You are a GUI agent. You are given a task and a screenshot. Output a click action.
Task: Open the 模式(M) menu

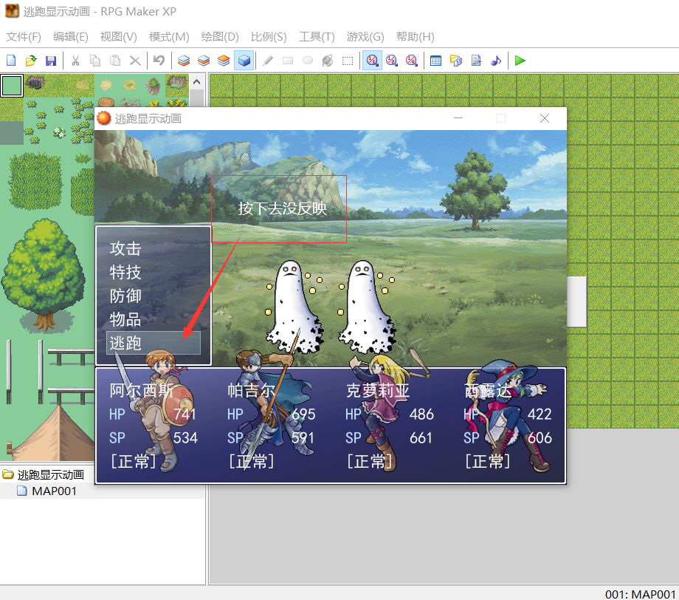169,37
